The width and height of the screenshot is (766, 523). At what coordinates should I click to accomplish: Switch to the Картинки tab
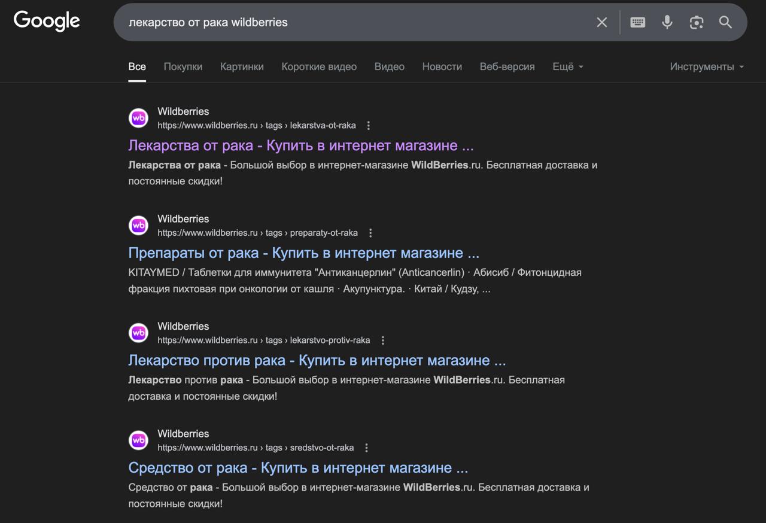[x=242, y=66]
